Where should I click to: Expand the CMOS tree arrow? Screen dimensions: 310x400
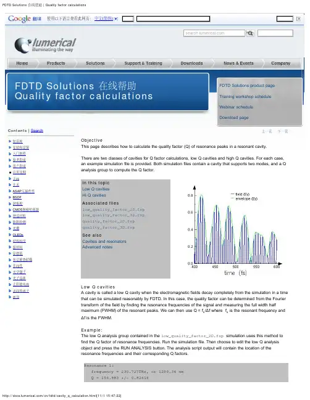(10, 210)
